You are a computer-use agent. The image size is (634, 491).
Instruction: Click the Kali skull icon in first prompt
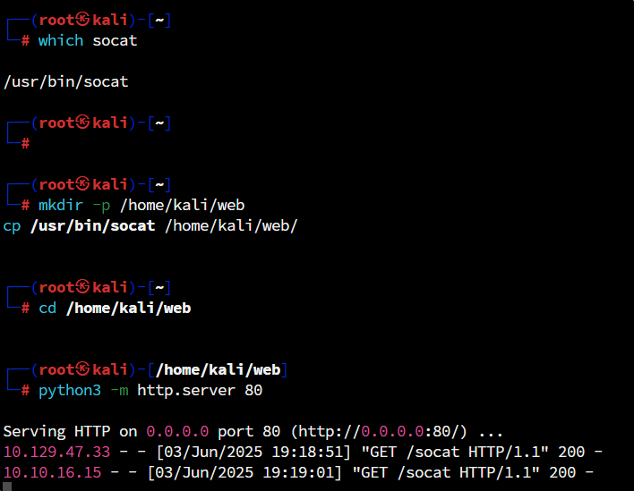click(83, 20)
